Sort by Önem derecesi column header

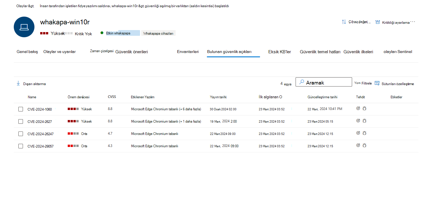79,97
